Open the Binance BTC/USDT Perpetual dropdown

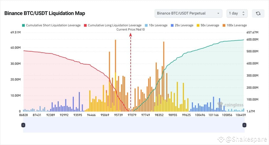pyautogui.click(x=188, y=13)
